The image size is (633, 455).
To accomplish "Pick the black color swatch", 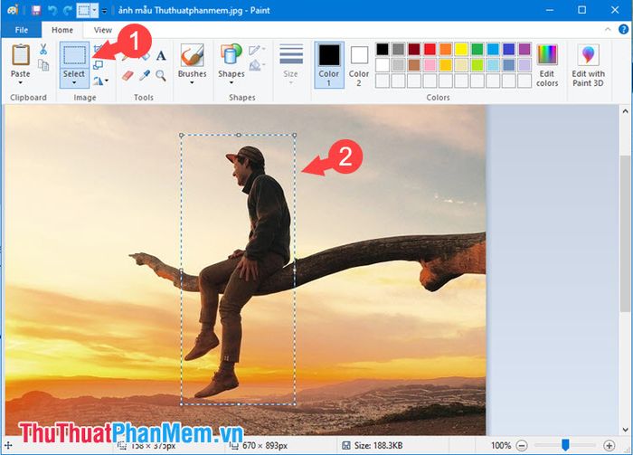I will point(383,49).
